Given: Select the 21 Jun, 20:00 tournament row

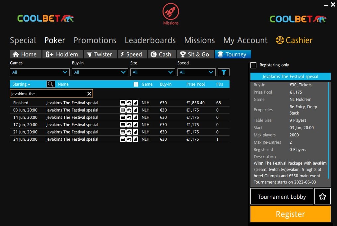Looking at the screenshot, I should tap(120, 132).
